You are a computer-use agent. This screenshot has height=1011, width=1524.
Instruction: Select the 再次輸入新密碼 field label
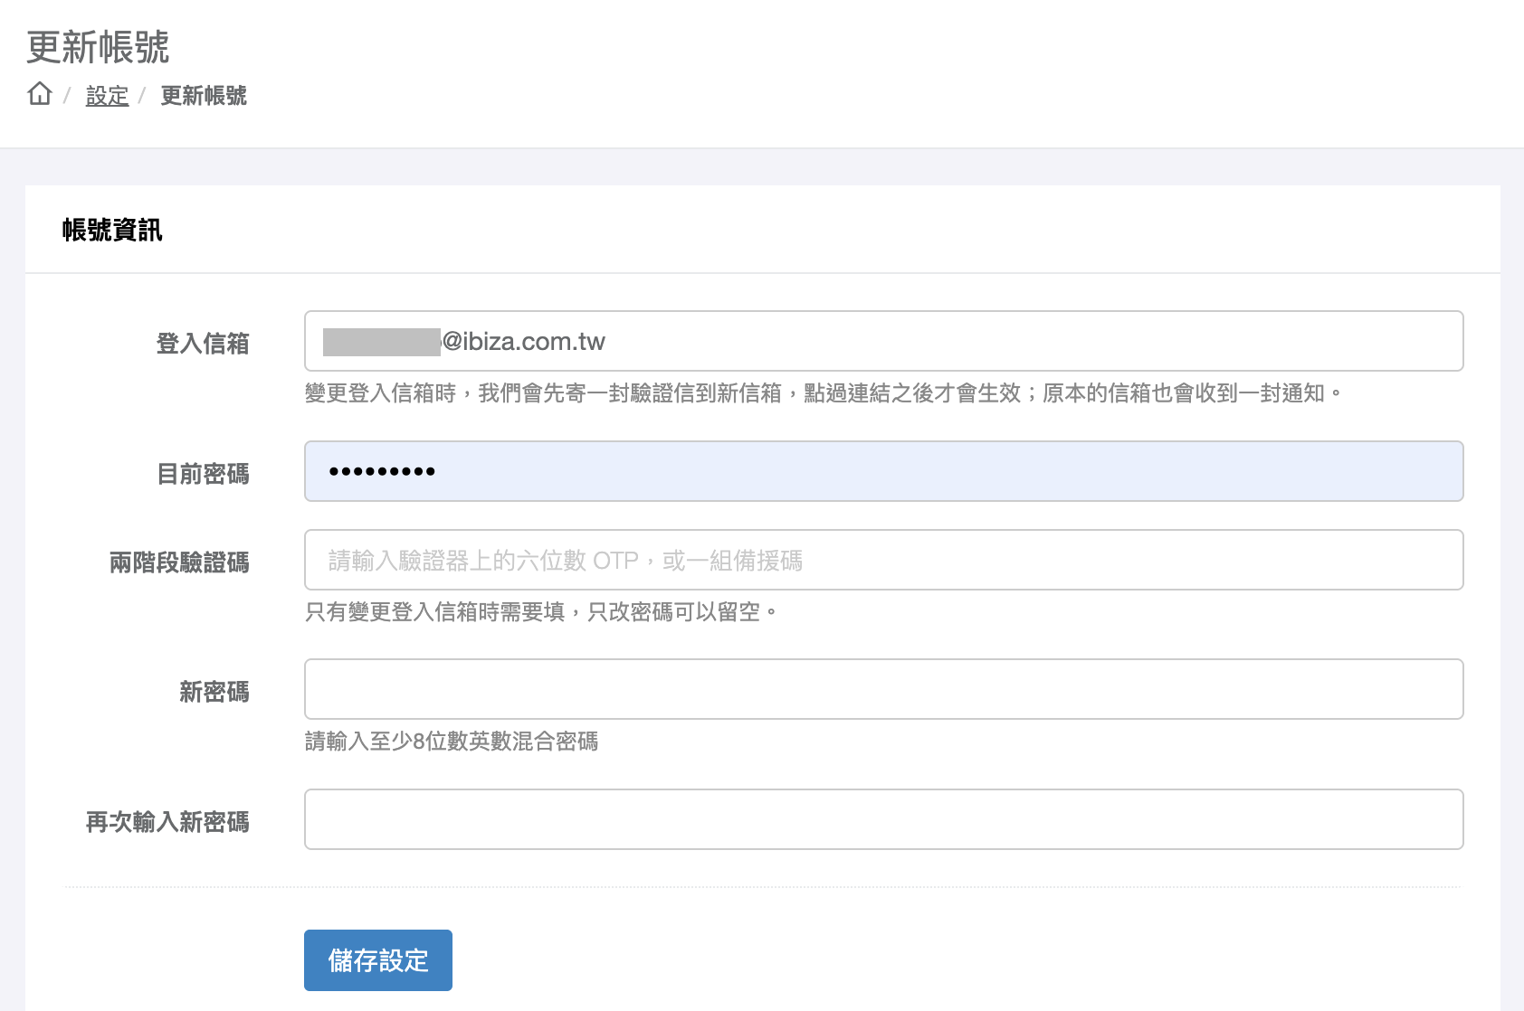[x=167, y=822]
